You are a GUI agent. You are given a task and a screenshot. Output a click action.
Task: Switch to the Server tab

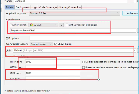tap(10, 7)
